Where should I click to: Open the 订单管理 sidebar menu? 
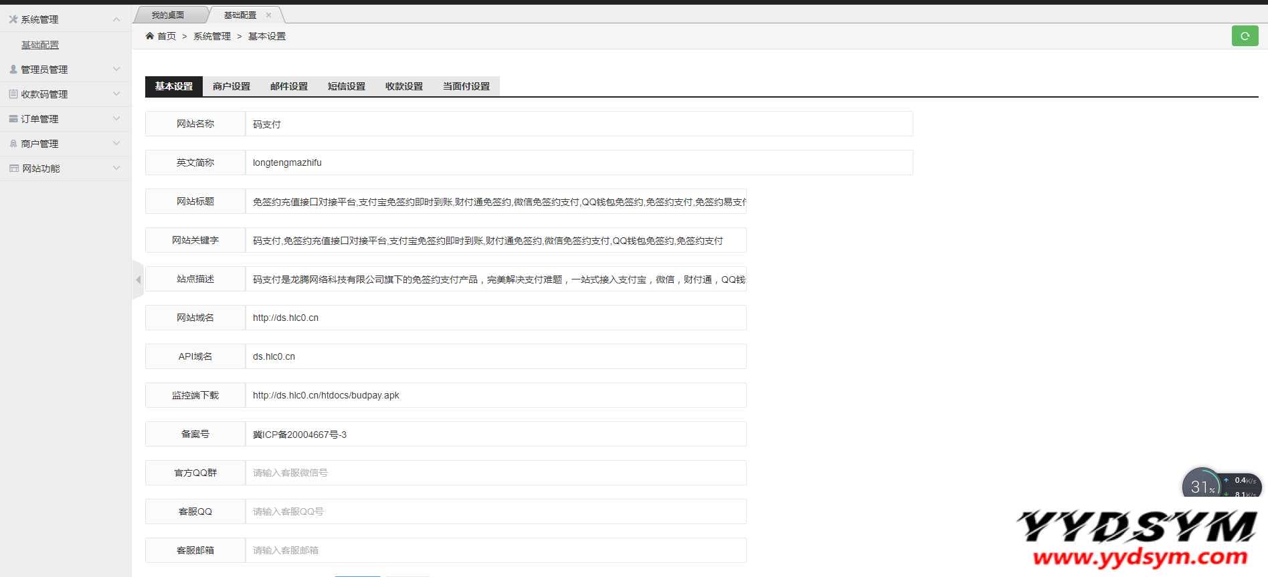point(66,118)
